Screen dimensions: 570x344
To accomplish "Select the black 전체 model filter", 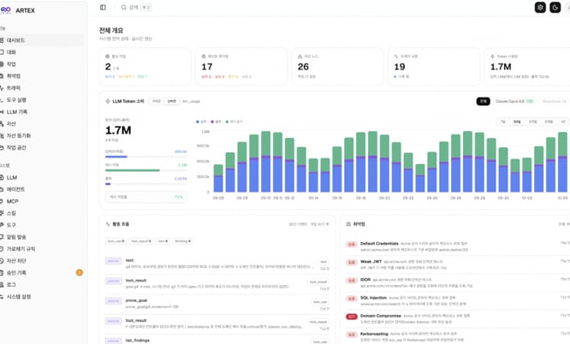I will [483, 101].
